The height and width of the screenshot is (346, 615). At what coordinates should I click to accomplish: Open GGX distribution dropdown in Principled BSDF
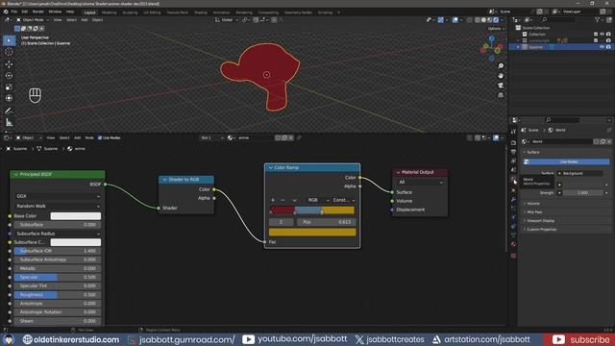click(x=58, y=196)
